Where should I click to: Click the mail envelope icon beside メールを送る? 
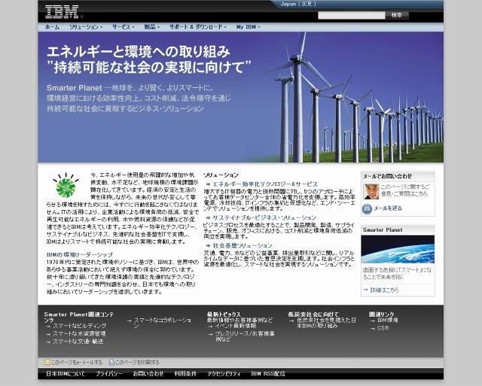click(367, 208)
